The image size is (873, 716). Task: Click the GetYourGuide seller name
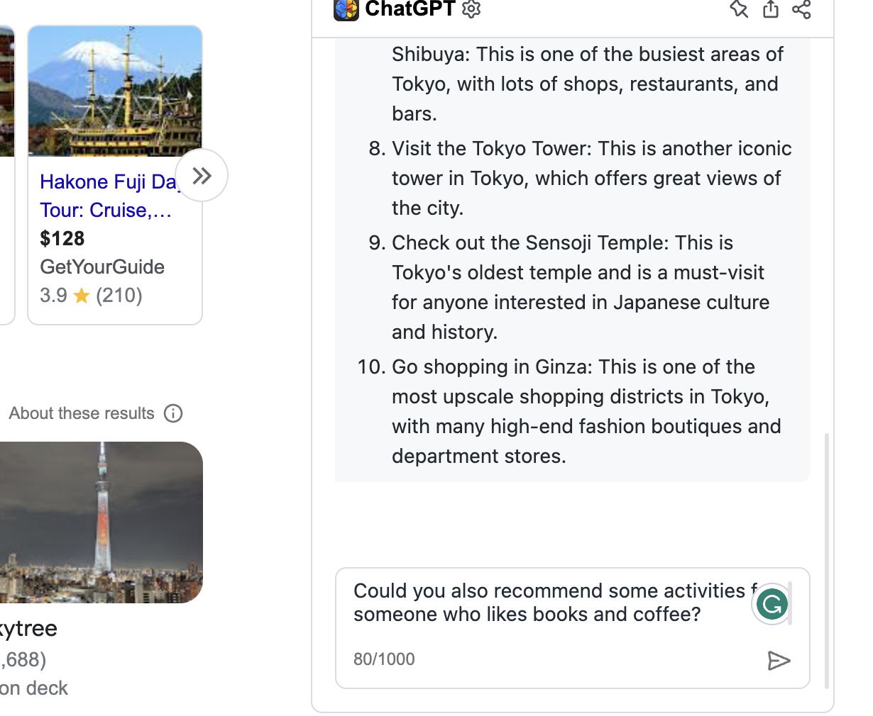point(102,267)
